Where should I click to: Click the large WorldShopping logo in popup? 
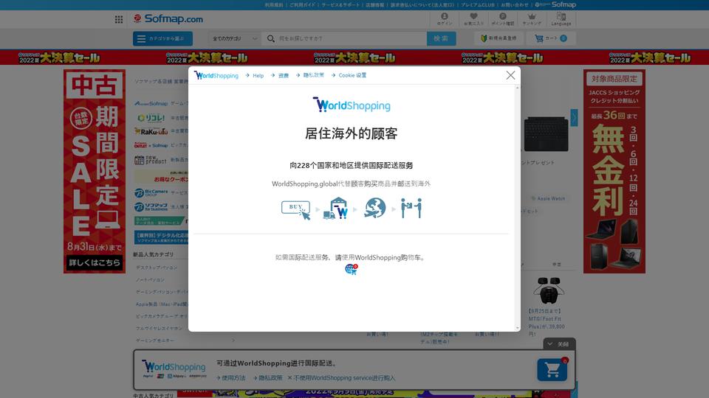coord(352,105)
